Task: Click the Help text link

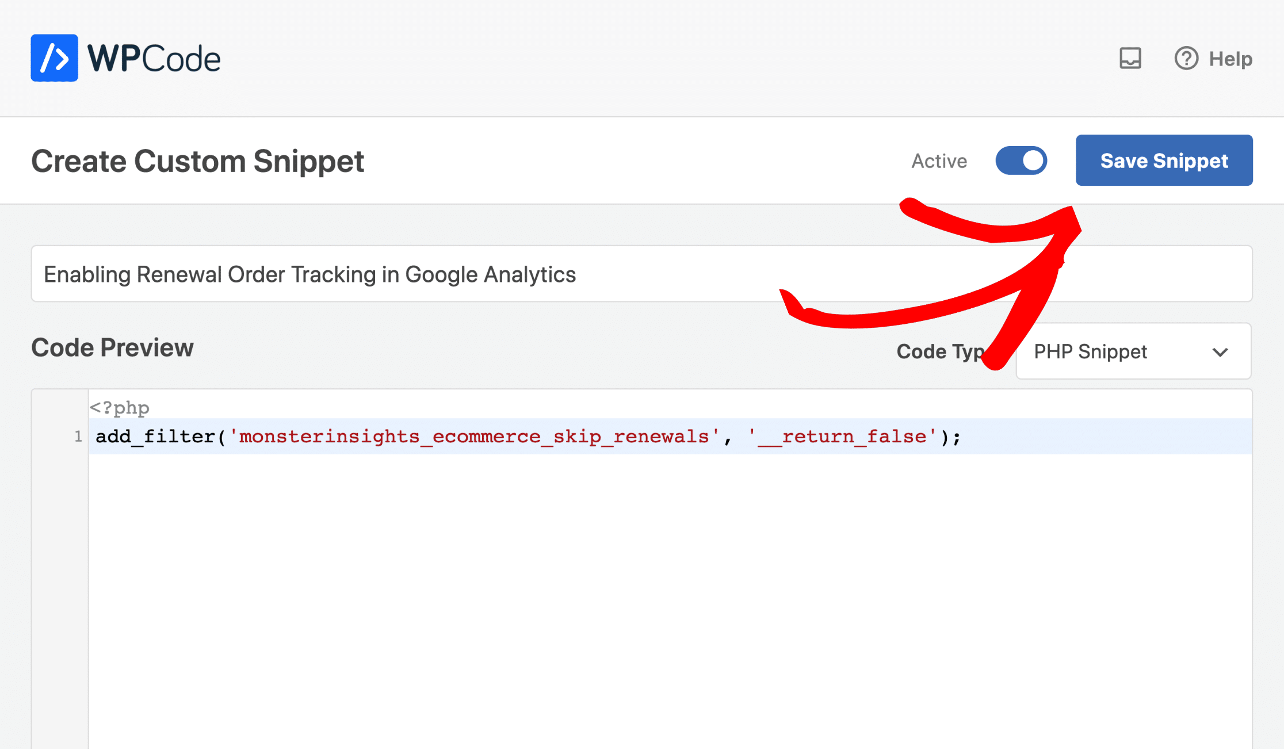Action: tap(1230, 59)
